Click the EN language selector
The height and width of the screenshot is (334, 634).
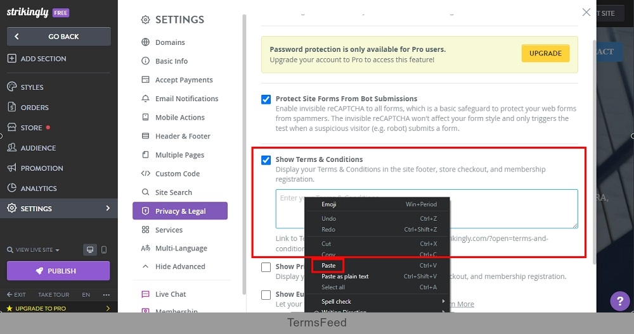tap(86, 295)
